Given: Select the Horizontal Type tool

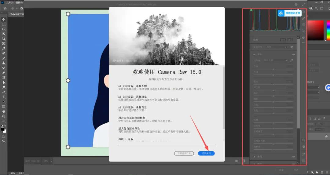Looking at the screenshot, I should (4, 97).
